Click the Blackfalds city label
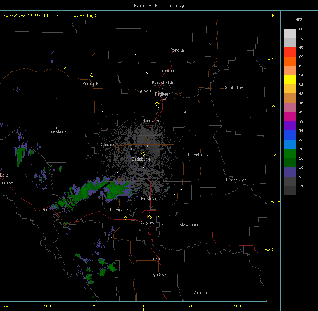The image size is (318, 311). (x=163, y=82)
